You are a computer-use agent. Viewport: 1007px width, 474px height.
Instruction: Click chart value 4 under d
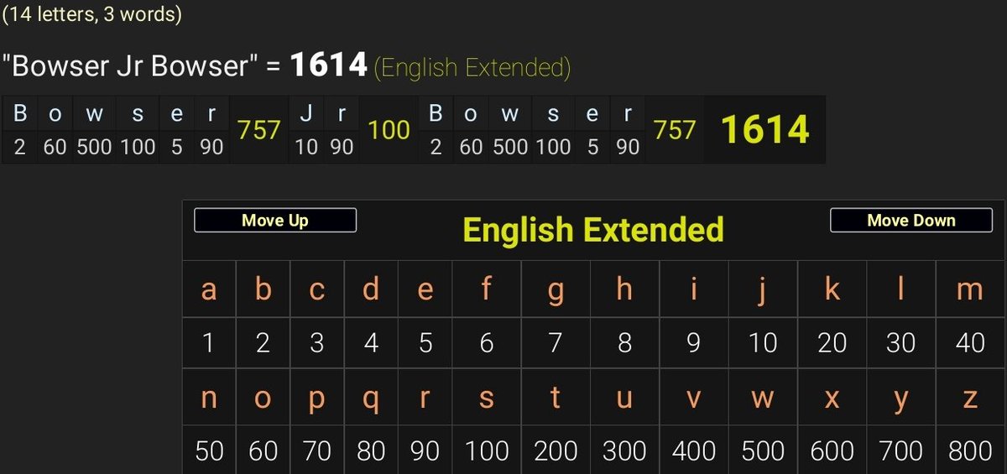(371, 342)
